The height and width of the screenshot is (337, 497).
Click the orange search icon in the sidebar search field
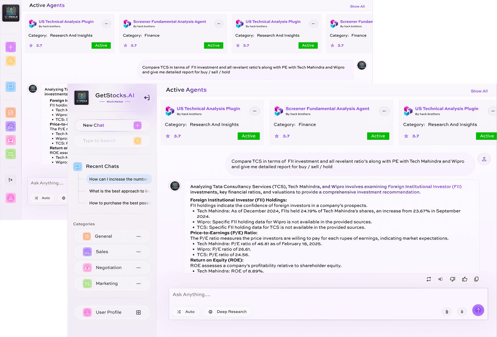pyautogui.click(x=137, y=141)
